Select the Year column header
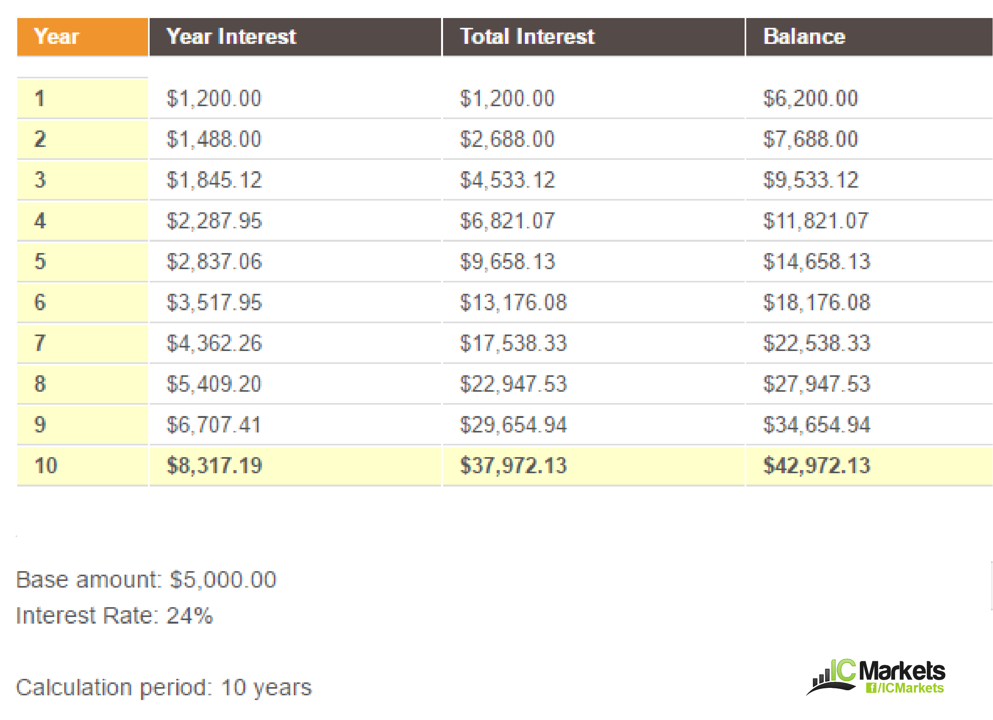This screenshot has height=720, width=993. pyautogui.click(x=82, y=37)
